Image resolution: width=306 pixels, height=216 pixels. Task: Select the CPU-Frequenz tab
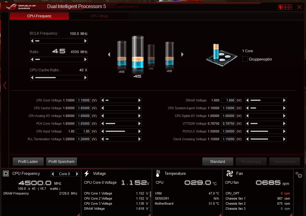tap(39, 16)
